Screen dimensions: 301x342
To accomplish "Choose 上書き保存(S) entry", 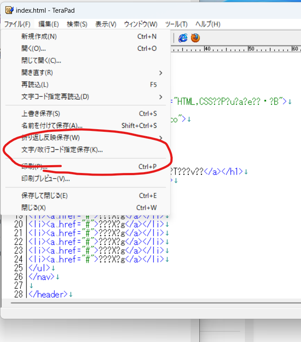I will [85, 113].
